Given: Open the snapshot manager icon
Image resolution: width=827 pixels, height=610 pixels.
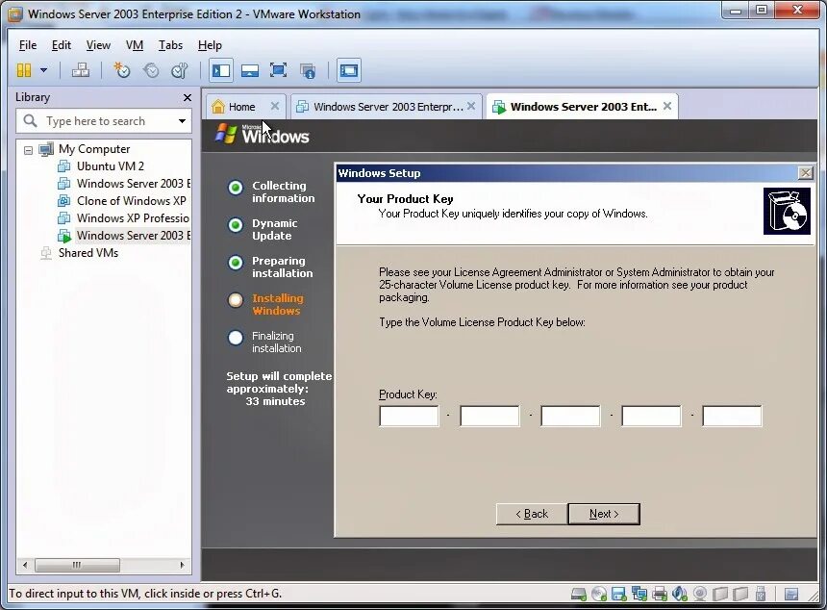Looking at the screenshot, I should tap(179, 70).
